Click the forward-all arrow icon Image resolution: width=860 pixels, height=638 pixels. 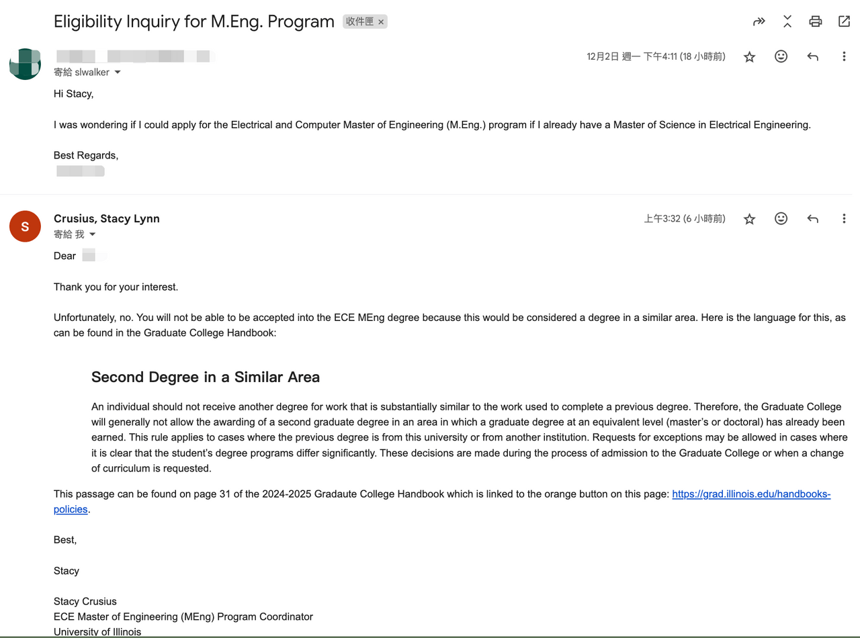759,21
